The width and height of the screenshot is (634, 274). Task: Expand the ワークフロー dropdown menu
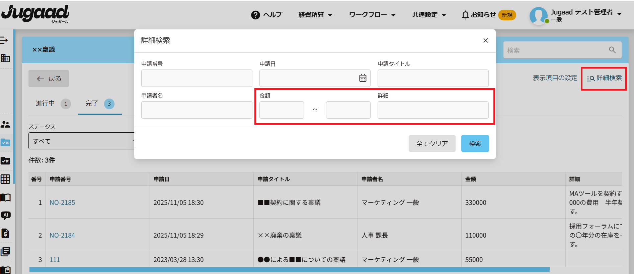(372, 15)
